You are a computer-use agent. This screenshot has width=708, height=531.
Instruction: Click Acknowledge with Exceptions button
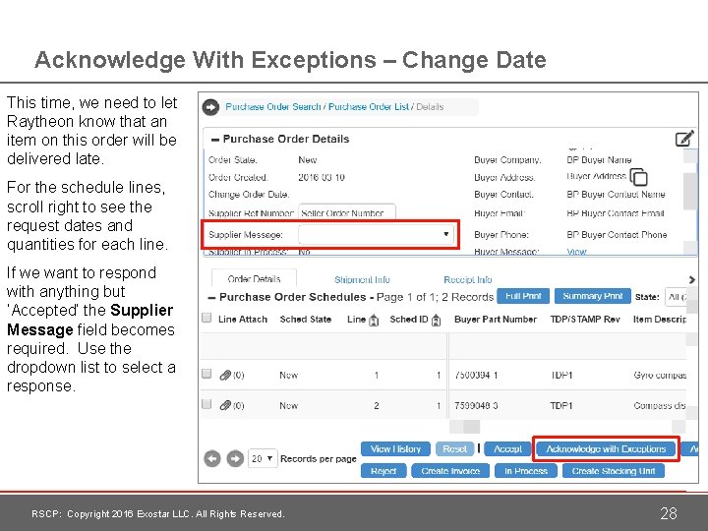tap(606, 449)
